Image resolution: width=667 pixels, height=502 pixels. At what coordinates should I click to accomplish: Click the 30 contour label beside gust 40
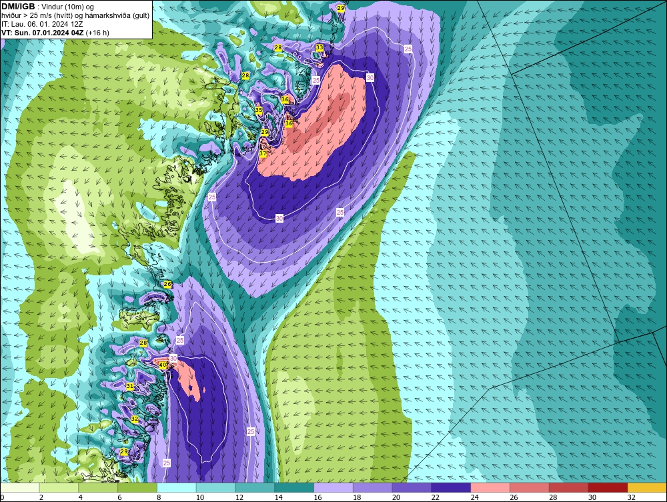click(173, 358)
